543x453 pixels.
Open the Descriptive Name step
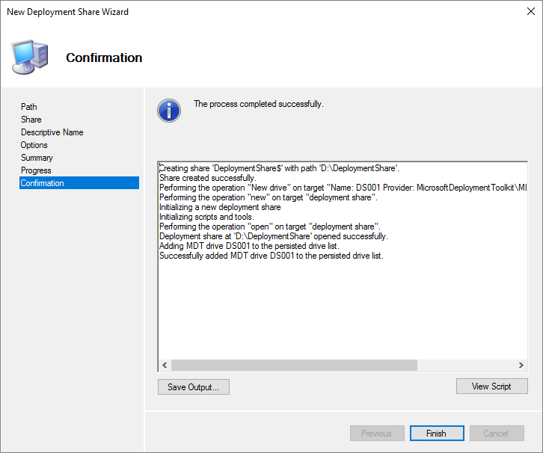pos(52,132)
